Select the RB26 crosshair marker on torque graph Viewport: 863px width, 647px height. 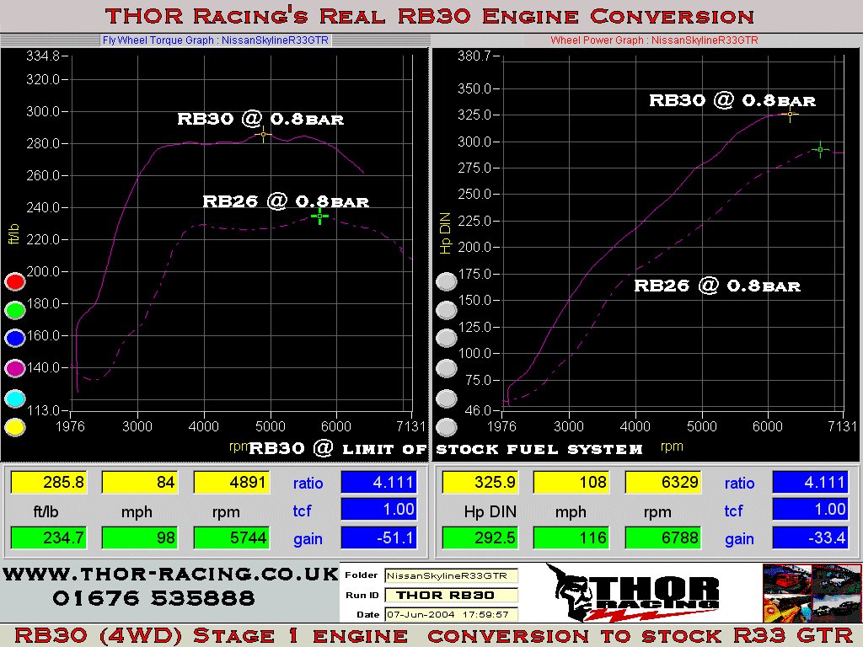tap(320, 217)
